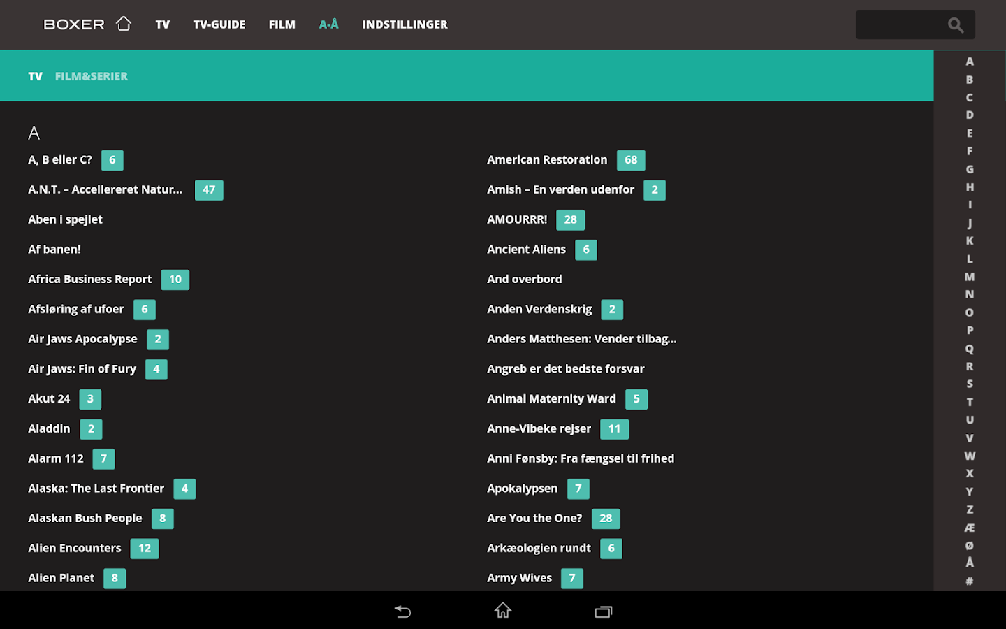Click the 12 badge beside Alien Encounters
This screenshot has height=629, width=1006.
point(145,549)
